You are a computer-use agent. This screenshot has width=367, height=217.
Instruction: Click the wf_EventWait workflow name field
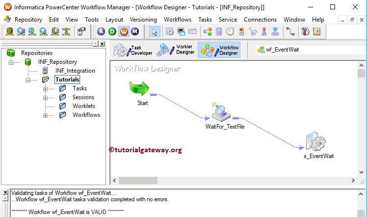pos(311,50)
